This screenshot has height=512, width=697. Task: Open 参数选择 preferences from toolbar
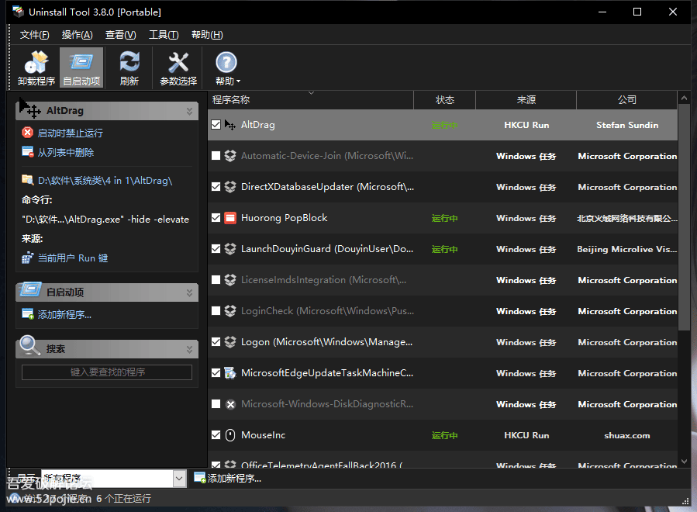tap(178, 68)
